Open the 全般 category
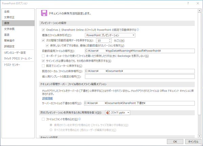Image resolution: width=203 pixels, height=146 pixels. coord(18,11)
